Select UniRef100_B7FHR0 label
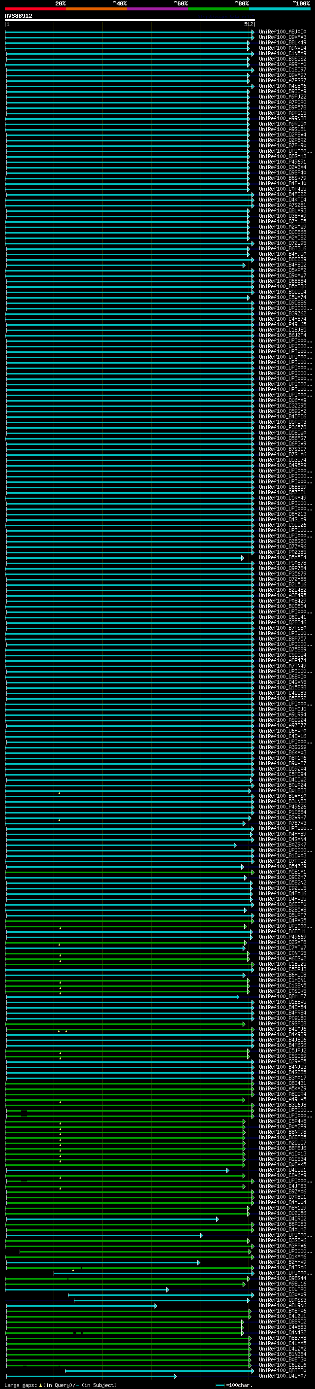The height and width of the screenshot is (1389, 315). pos(283,145)
